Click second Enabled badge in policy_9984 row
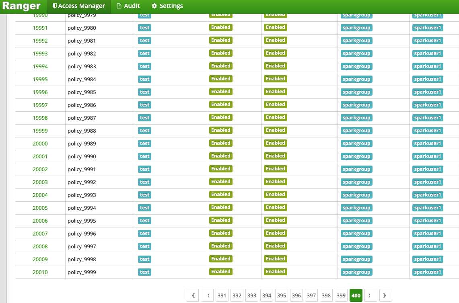The height and width of the screenshot is (303, 459). coord(276,79)
